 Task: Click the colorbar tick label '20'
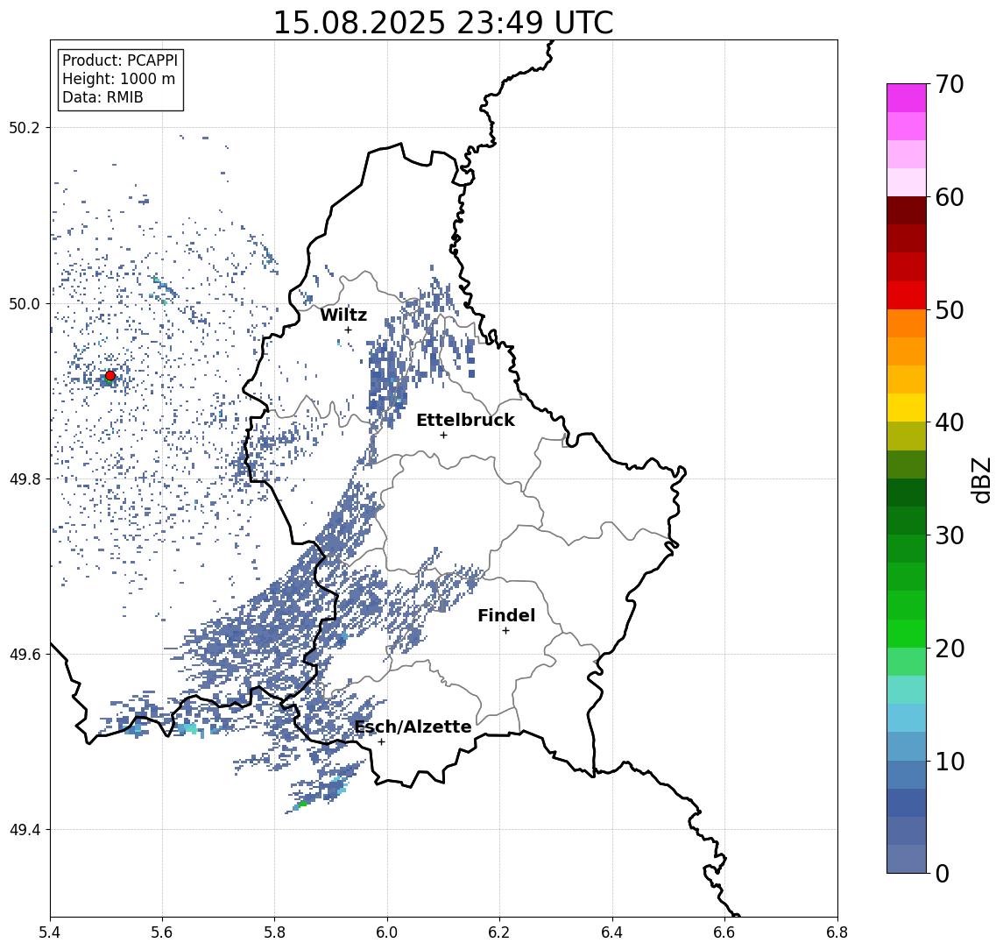[x=950, y=648]
